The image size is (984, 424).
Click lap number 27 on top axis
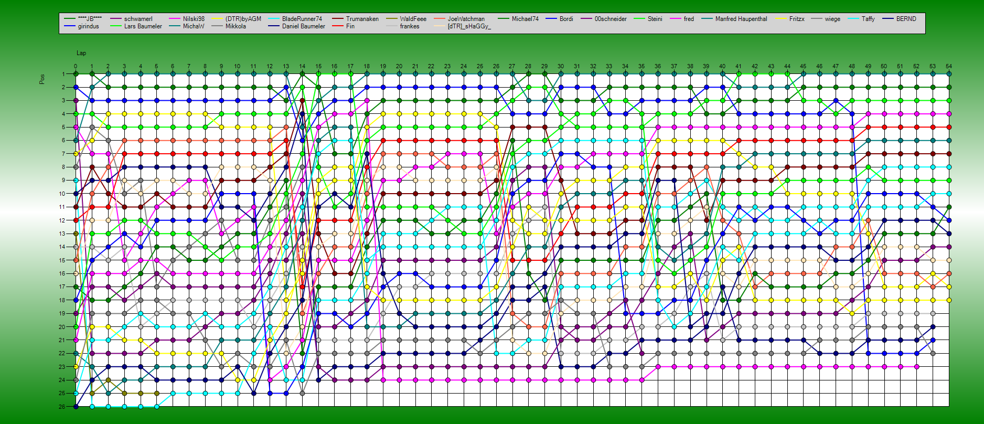coord(512,67)
